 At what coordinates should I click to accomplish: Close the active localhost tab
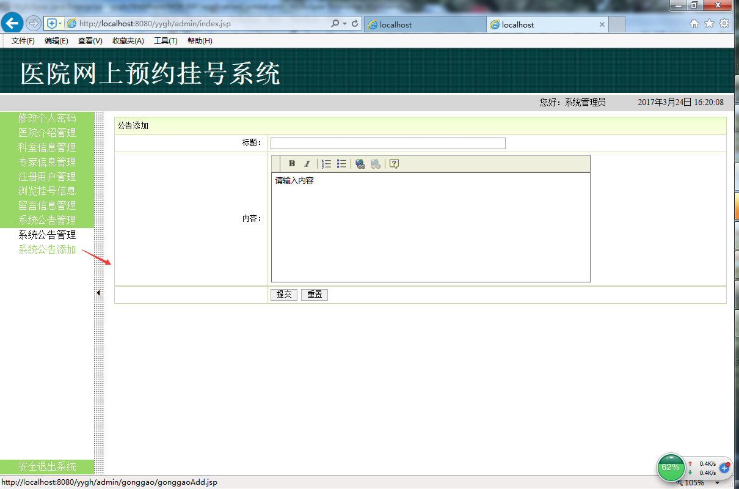pyautogui.click(x=602, y=24)
